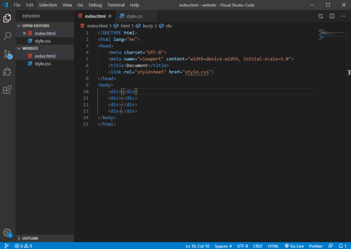Close index.html in Open Editors list
Viewport: 351px width, 249px height.
pyautogui.click(x=24, y=33)
